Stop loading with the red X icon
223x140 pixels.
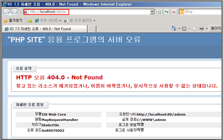pyautogui.click(x=174, y=12)
